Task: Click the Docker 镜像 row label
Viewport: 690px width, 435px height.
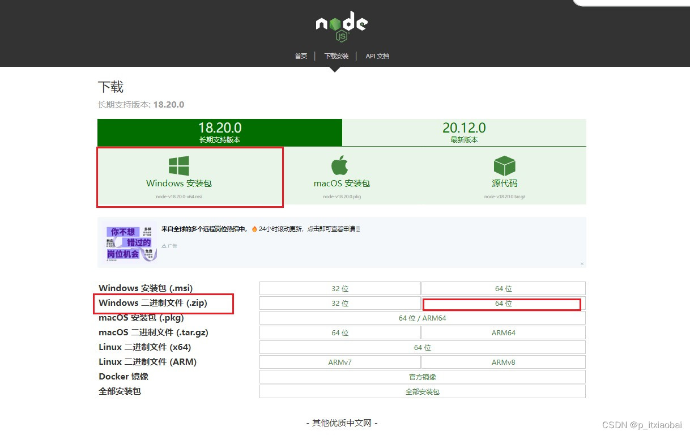Action: pos(123,377)
